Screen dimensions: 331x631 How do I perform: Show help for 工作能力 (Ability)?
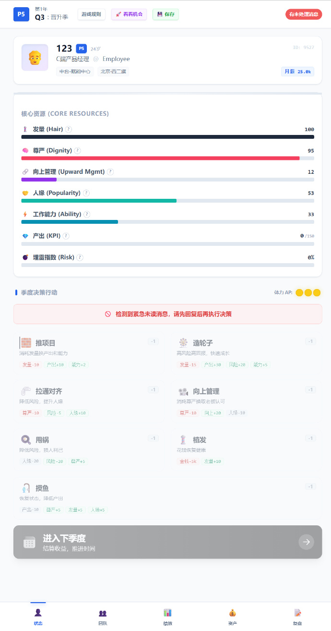pyautogui.click(x=87, y=214)
